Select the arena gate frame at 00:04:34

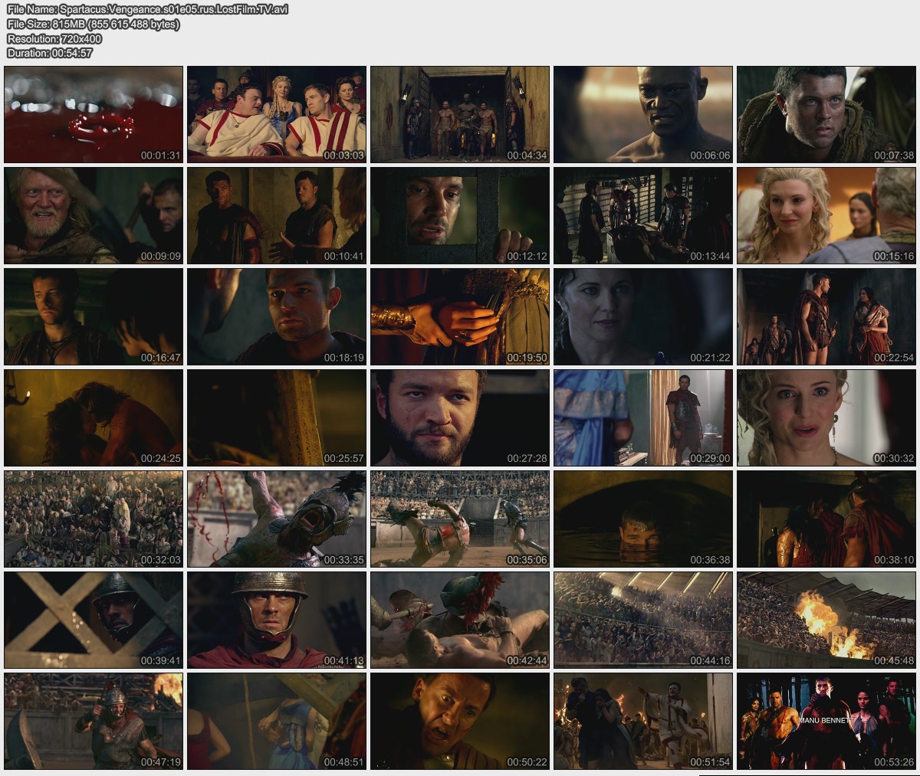tap(460, 114)
